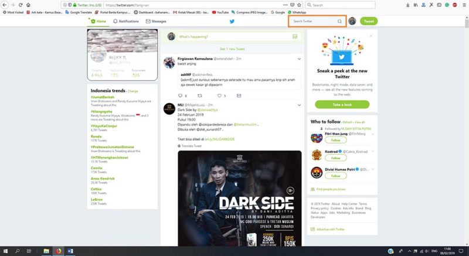The height and width of the screenshot is (256, 469).
Task: Click Translate Tweet under MLI's tweet
Action: (192, 146)
